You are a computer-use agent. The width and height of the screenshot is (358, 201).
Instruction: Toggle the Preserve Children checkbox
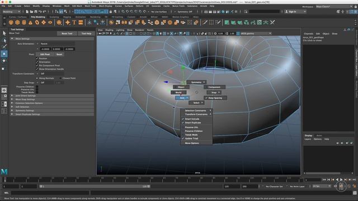37,87
